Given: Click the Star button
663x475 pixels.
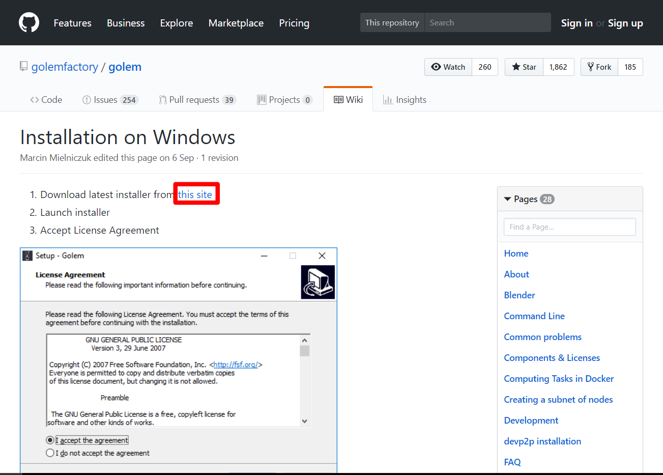Looking at the screenshot, I should 524,67.
